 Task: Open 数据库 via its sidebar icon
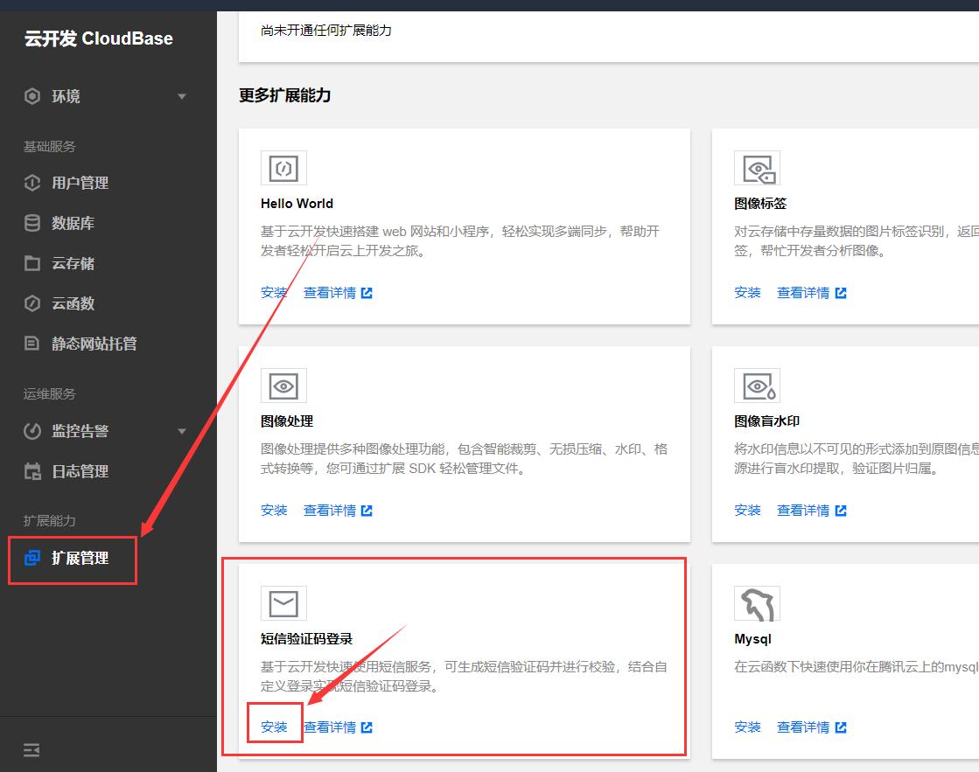pos(32,223)
